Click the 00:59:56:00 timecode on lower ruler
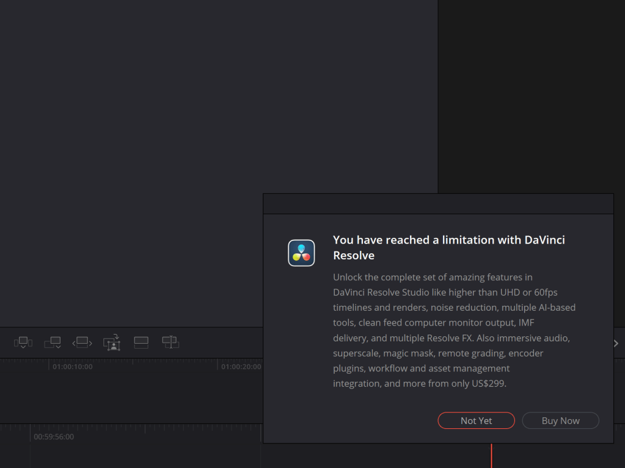625x468 pixels. tap(54, 437)
